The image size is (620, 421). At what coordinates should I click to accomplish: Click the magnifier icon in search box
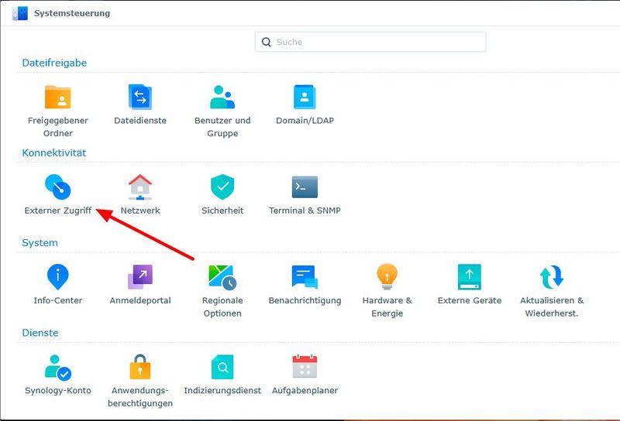[x=267, y=43]
